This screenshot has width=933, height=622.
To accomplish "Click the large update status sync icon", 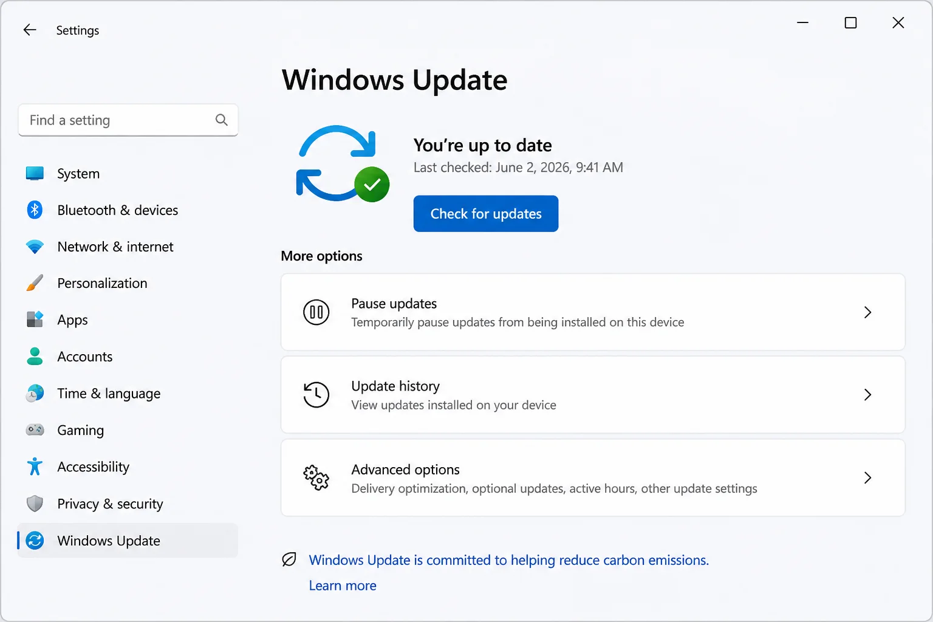I will click(x=343, y=163).
